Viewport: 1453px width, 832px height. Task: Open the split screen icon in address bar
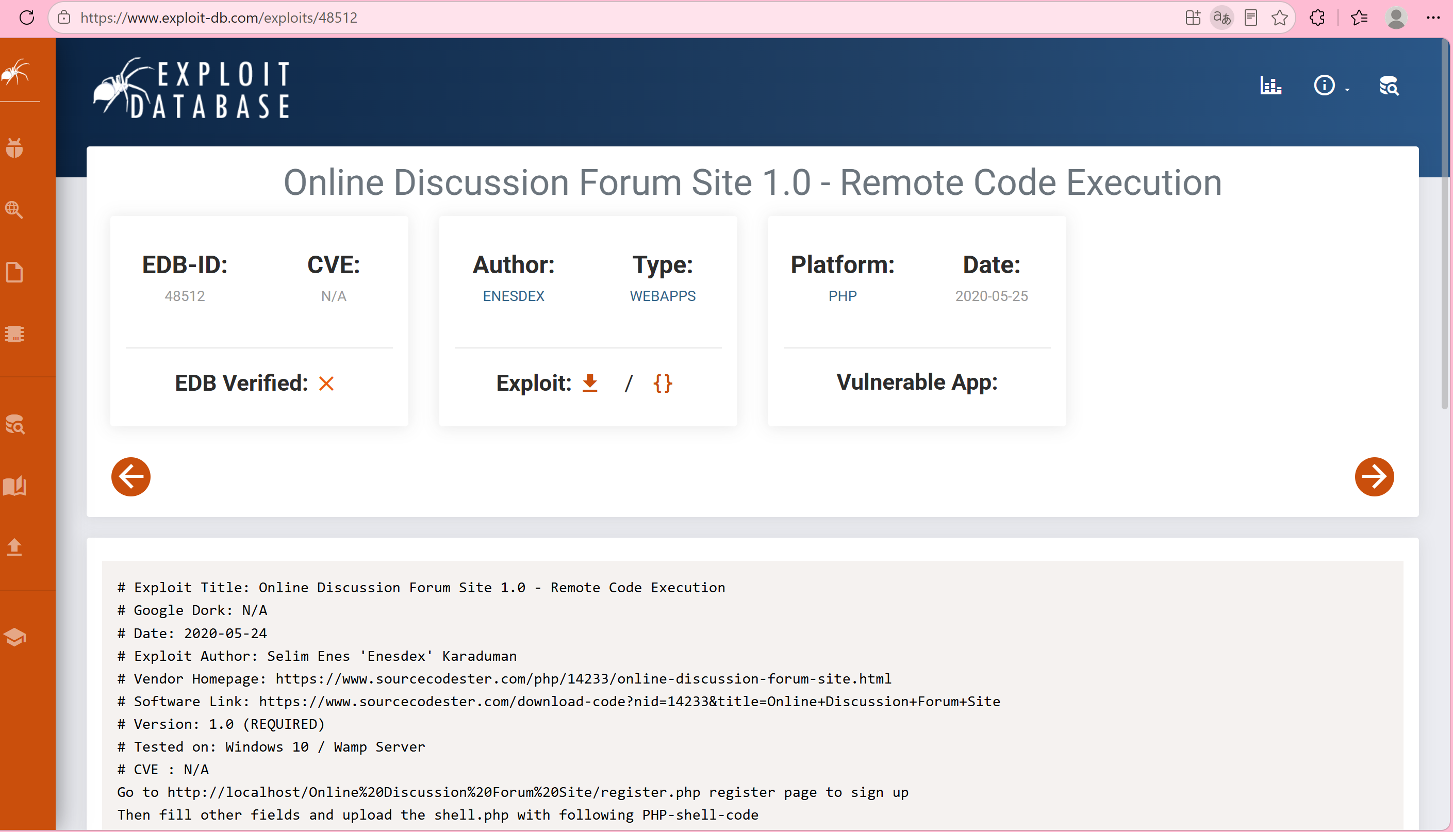click(x=1193, y=18)
